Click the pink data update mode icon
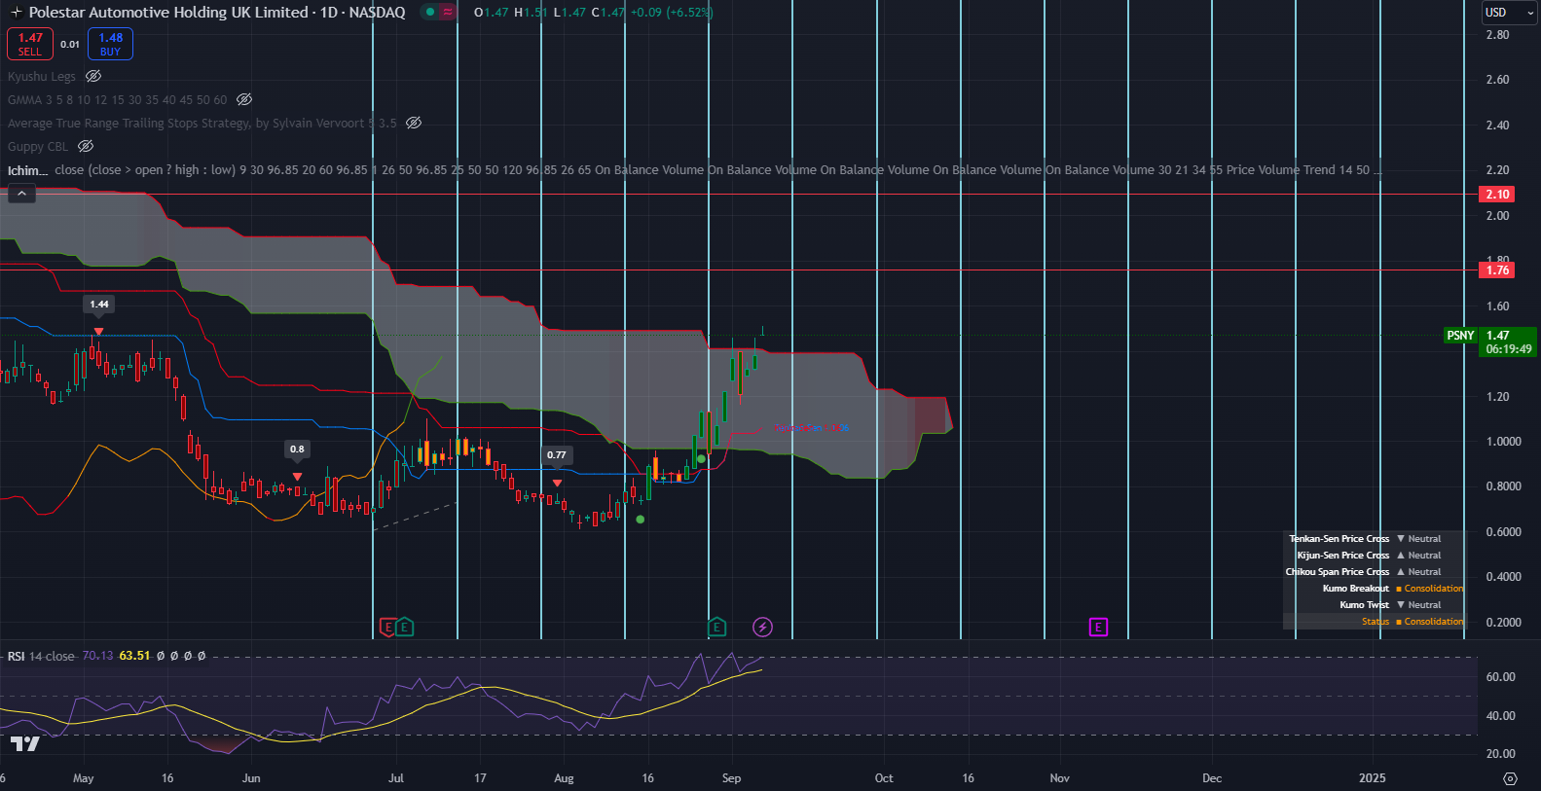 click(x=448, y=13)
